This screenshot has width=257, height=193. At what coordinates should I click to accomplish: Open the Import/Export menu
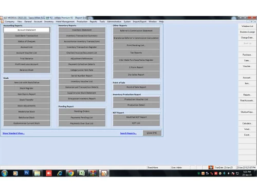point(140,22)
